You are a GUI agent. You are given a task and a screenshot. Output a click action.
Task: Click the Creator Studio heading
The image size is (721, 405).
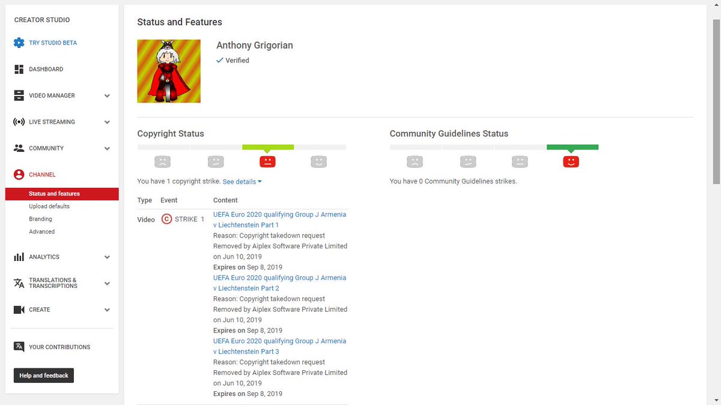point(42,20)
